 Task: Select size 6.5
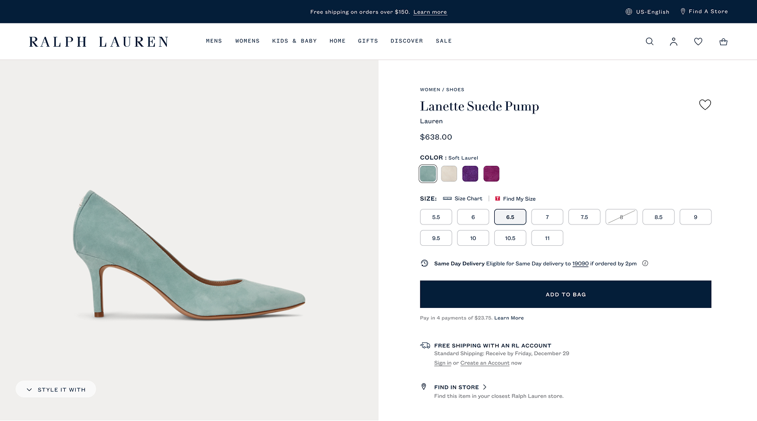pyautogui.click(x=510, y=217)
